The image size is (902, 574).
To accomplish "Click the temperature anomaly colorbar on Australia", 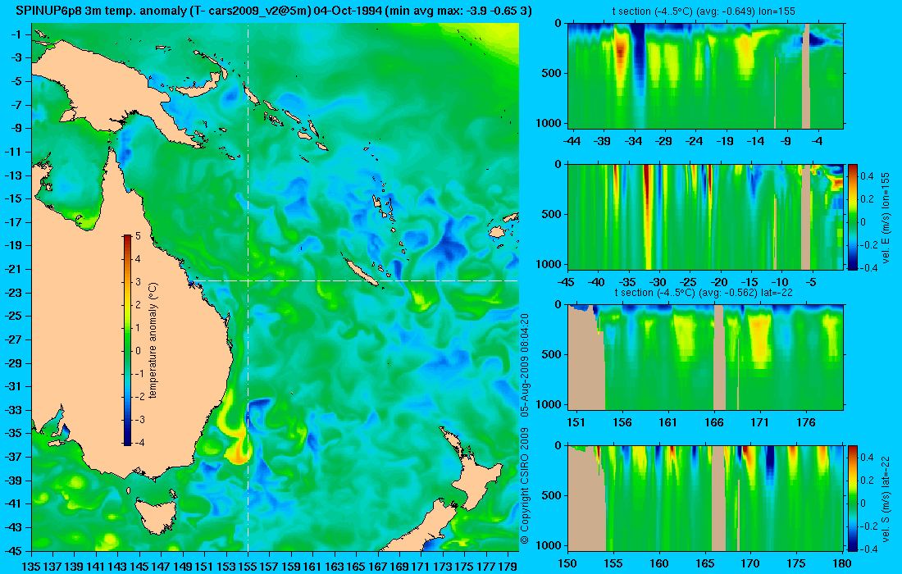I will click(x=127, y=339).
